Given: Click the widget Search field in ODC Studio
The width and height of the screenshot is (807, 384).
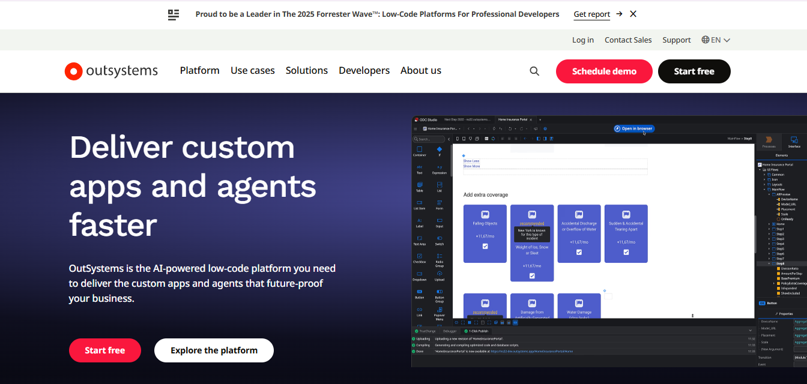Looking at the screenshot, I should pos(428,138).
